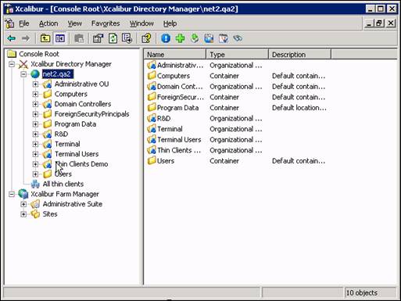This screenshot has height=301, width=401.
Task: Click the calendar schedule toolbar icon
Action: [224, 38]
